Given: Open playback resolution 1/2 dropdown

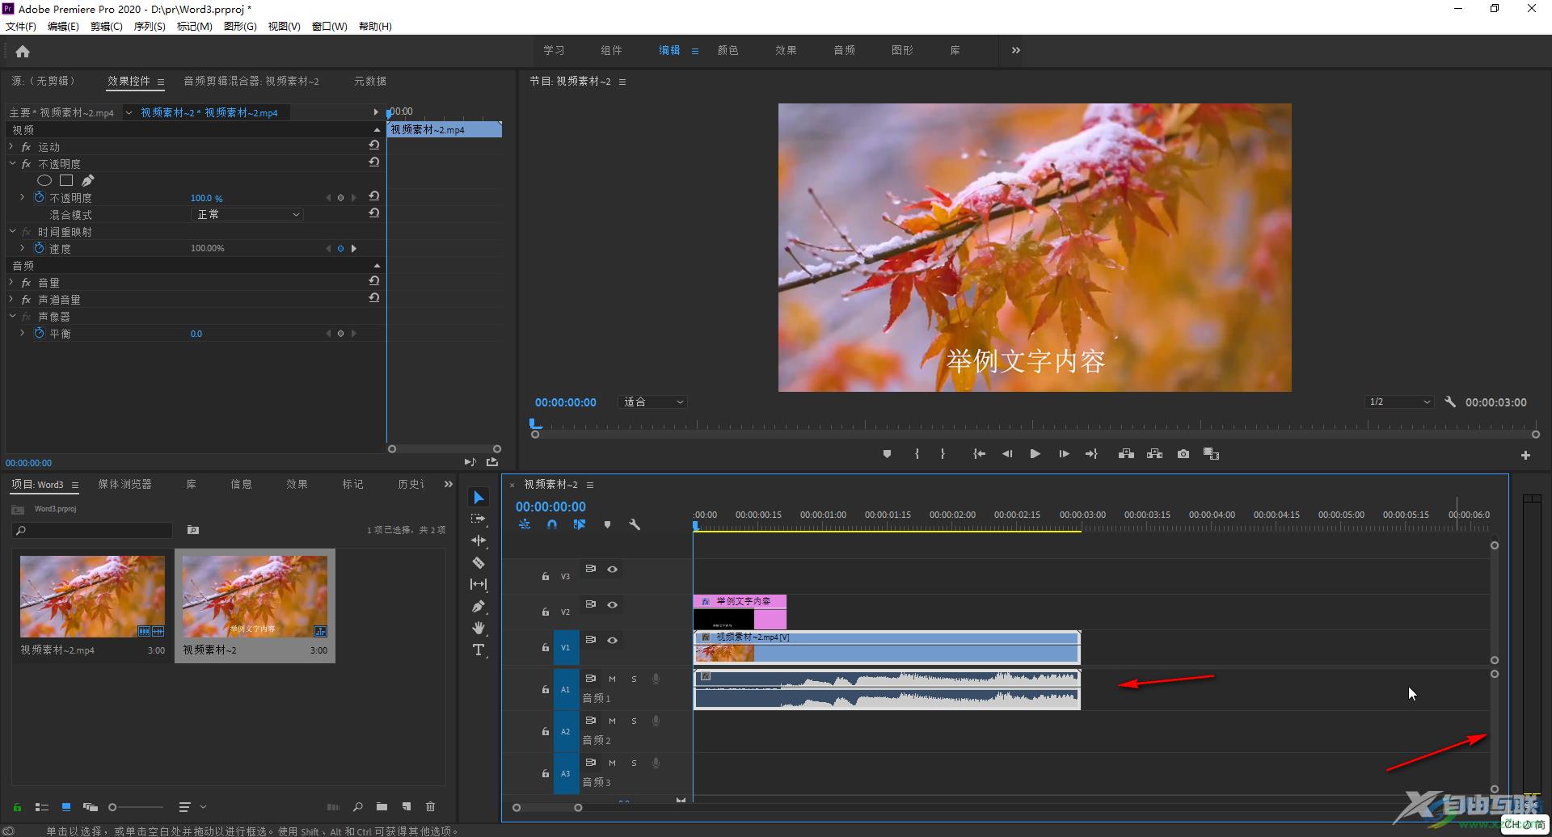Looking at the screenshot, I should [1399, 402].
